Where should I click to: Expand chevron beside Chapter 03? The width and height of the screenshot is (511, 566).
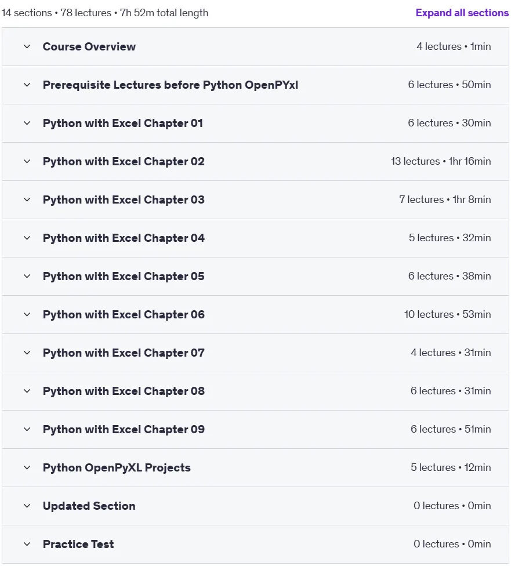(x=27, y=199)
